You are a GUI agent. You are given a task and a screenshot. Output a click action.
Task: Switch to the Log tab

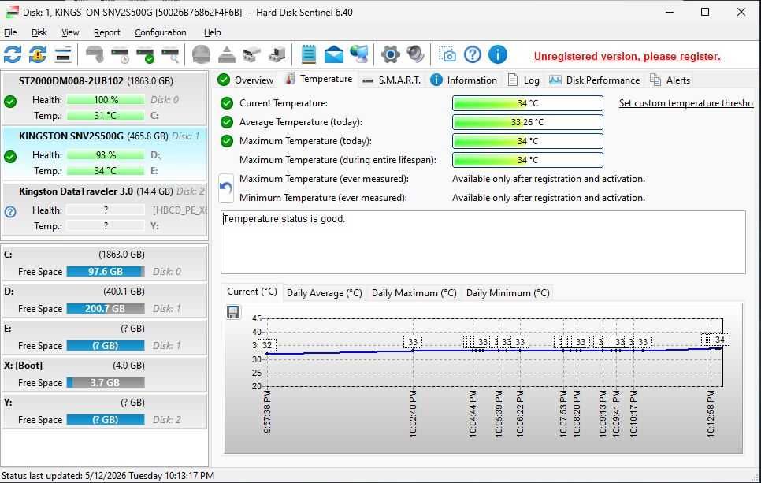pyautogui.click(x=524, y=80)
